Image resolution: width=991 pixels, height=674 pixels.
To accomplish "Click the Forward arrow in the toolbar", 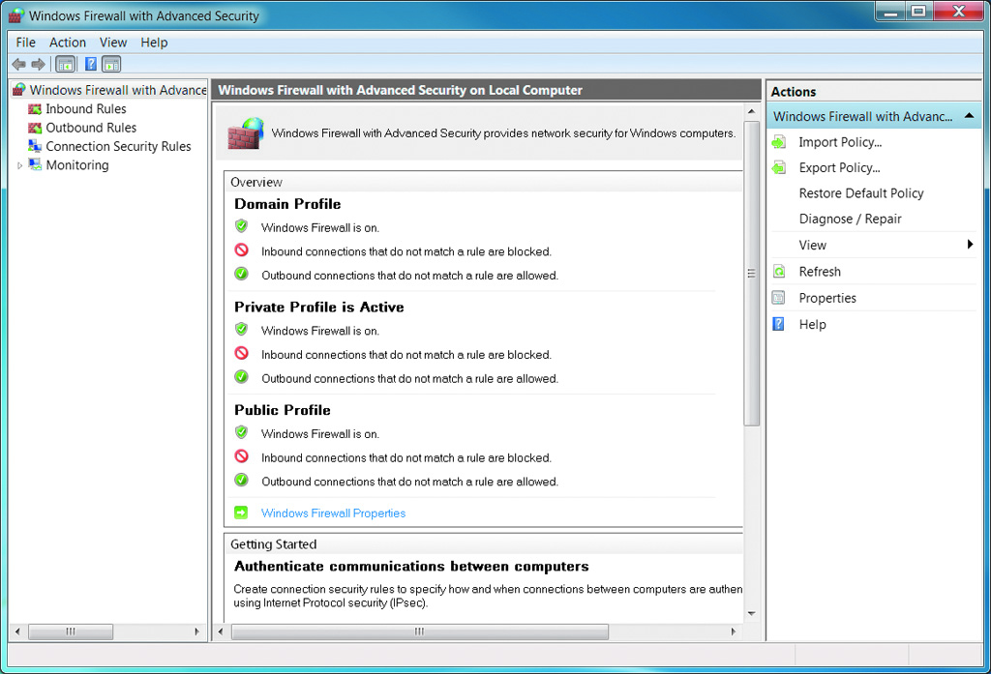I will 39,64.
